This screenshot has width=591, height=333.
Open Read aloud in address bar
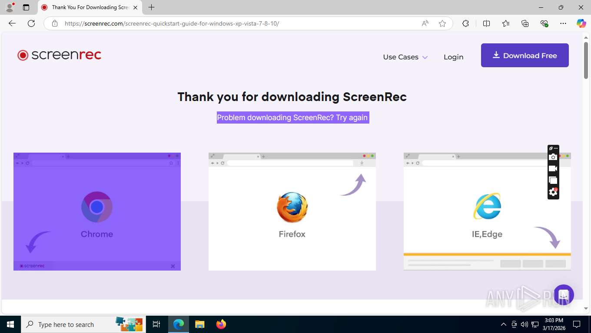click(x=425, y=23)
